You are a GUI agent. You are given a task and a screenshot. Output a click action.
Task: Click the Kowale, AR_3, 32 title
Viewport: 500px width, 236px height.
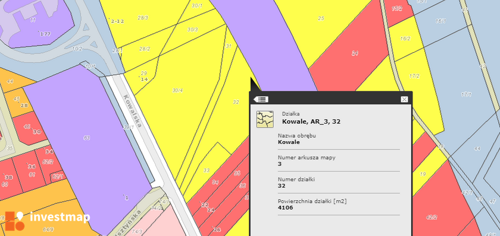click(311, 122)
